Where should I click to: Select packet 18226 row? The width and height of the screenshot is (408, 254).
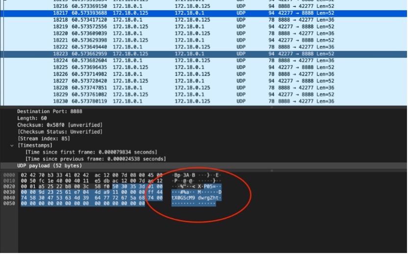point(204,74)
